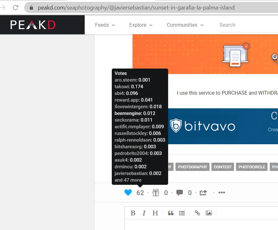Click the comment speech bubble icon
The height and width of the screenshot is (230, 278).
coord(179,193)
